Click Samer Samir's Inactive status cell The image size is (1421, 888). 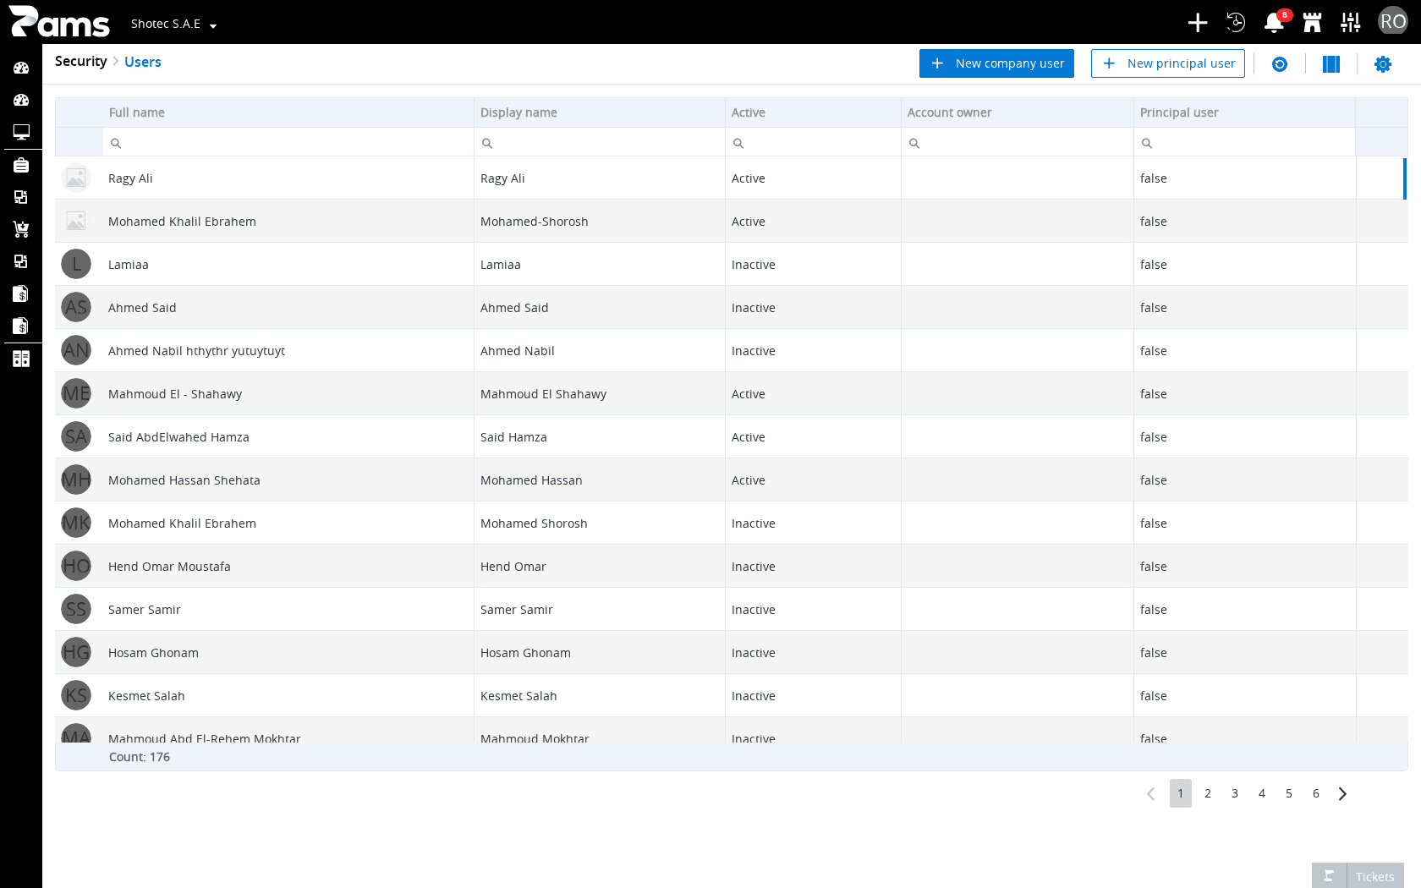coord(813,609)
